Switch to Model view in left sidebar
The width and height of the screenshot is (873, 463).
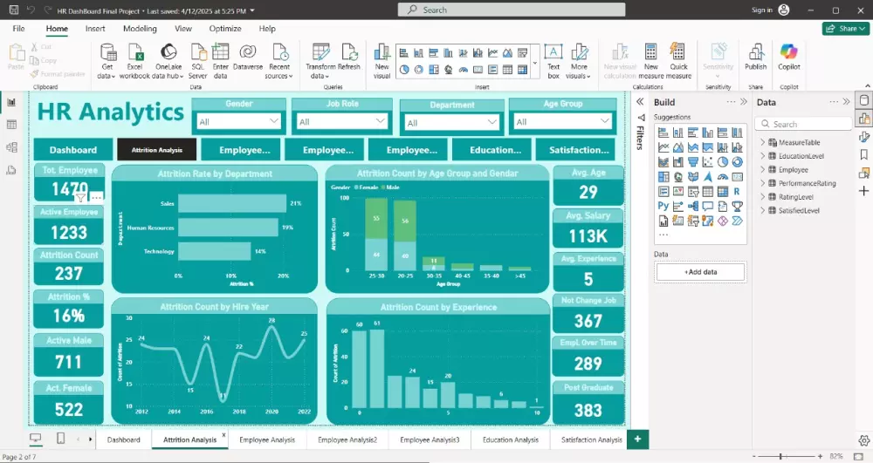(11, 147)
